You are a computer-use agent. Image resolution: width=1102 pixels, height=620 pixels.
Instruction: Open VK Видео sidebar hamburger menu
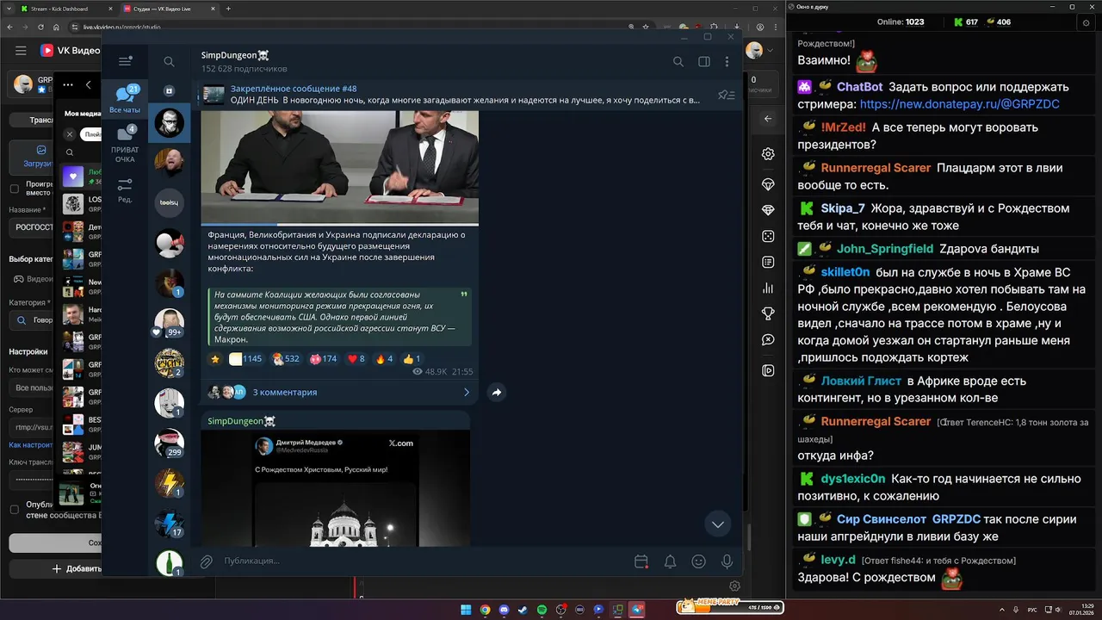pos(21,51)
